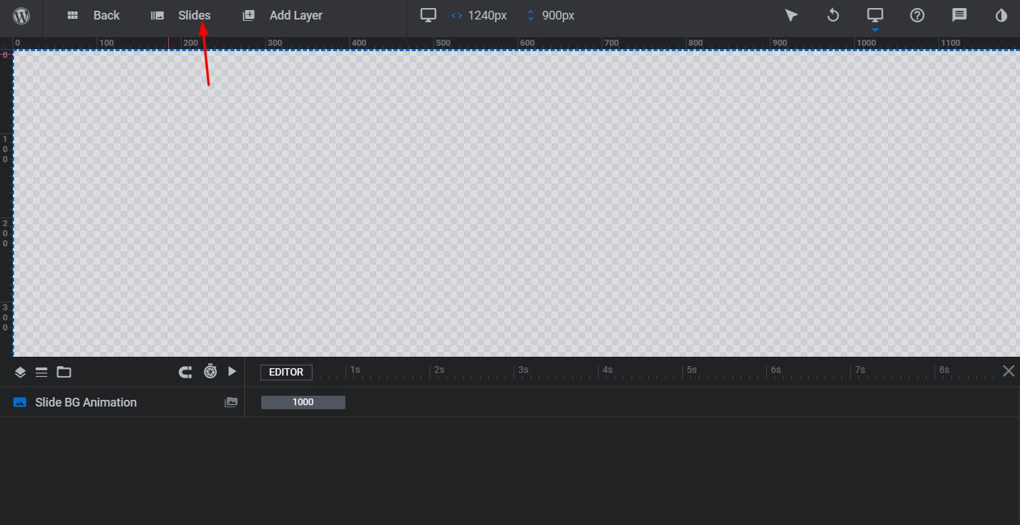This screenshot has width=1020, height=525.
Task: Click the folder group icon in timeline
Action: point(64,372)
